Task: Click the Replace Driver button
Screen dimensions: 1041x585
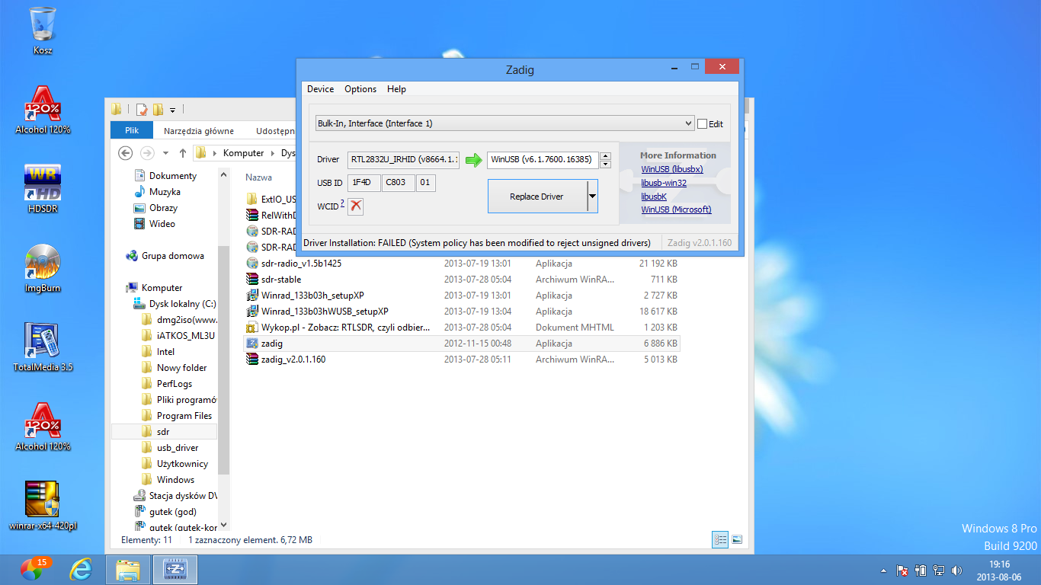Action: 537,197
